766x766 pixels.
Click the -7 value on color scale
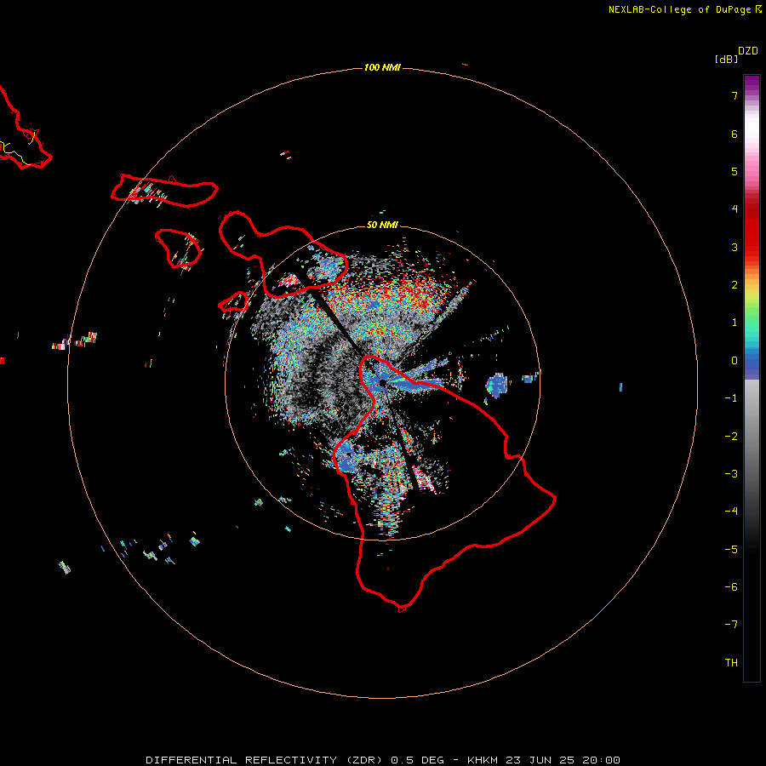[731, 625]
